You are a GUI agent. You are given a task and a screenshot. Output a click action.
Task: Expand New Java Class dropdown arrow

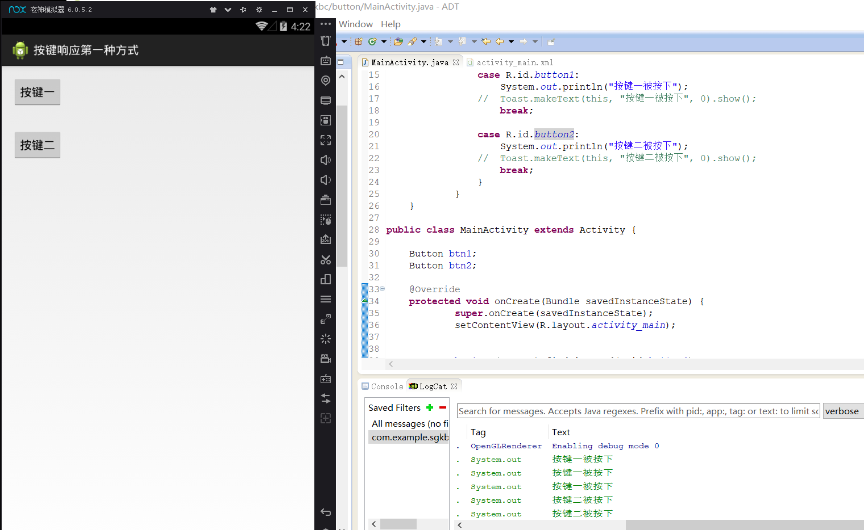(384, 41)
